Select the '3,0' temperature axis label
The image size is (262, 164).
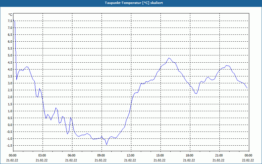pos(10,83)
